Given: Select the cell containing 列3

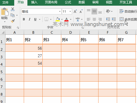Looking at the screenshot, I should pyautogui.click(x=52, y=39).
